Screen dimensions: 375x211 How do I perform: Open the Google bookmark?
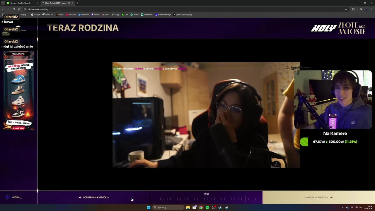point(35,14)
